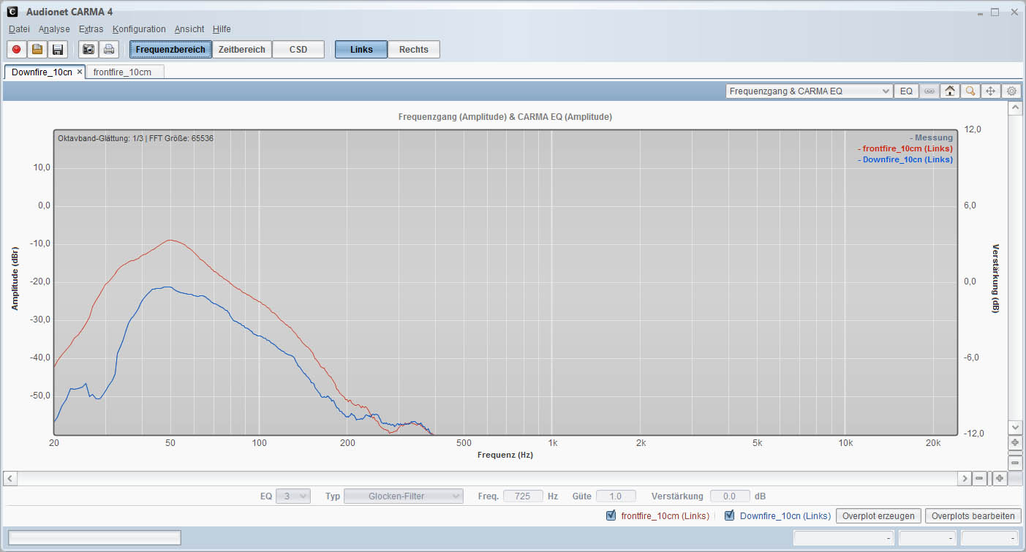This screenshot has height=552, width=1026.
Task: Open graph settings via gear icon
Action: pos(1011,91)
